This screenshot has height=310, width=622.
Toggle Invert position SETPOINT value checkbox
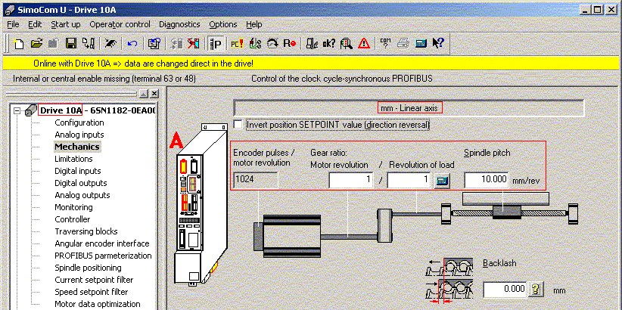[238, 125]
